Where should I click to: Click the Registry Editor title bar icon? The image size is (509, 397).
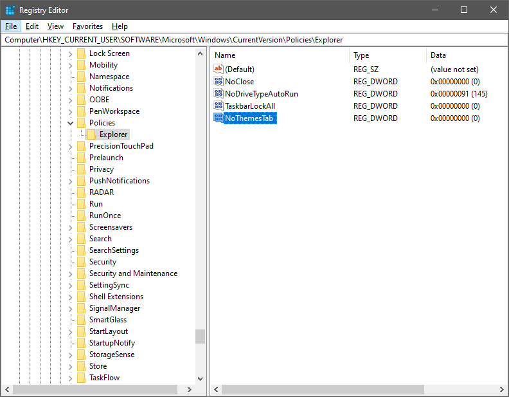coord(10,10)
